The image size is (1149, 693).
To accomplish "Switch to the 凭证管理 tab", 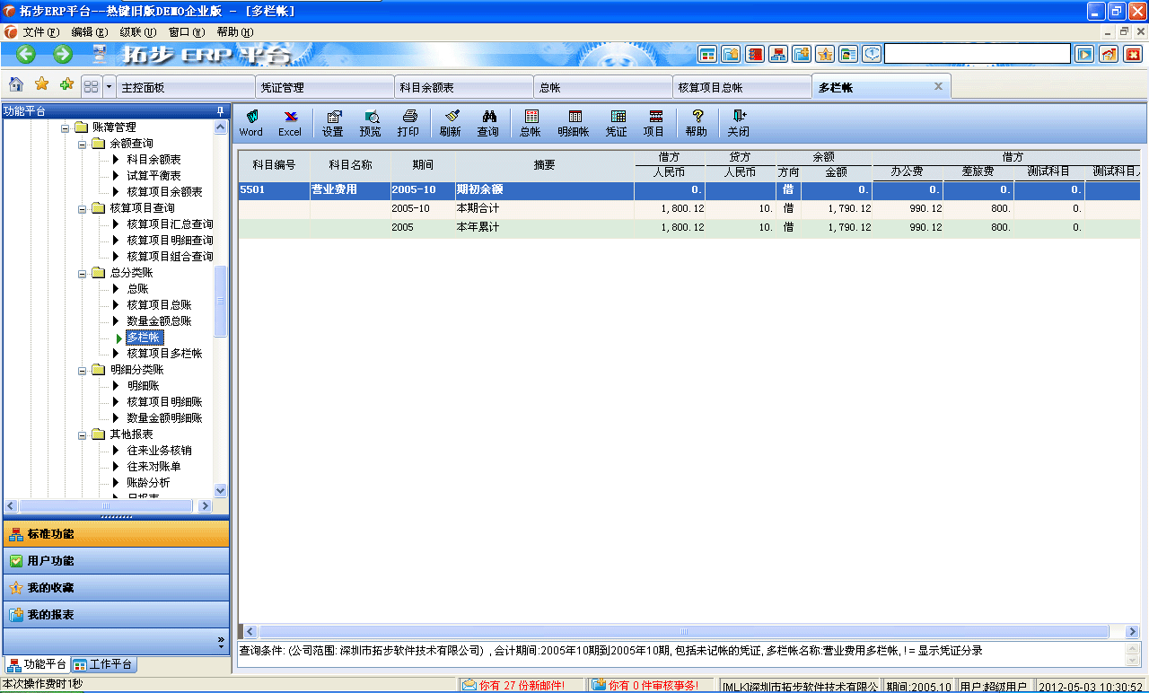I will point(323,85).
